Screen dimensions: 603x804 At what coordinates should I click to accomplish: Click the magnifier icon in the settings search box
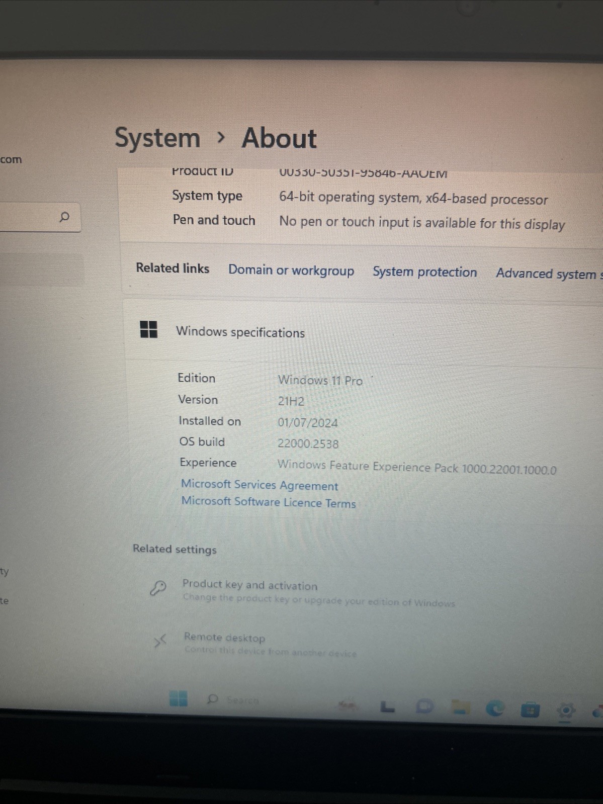[x=64, y=217]
